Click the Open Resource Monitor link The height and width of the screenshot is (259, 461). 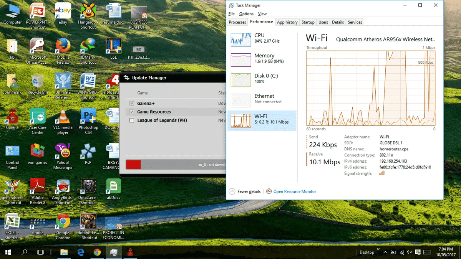(295, 191)
